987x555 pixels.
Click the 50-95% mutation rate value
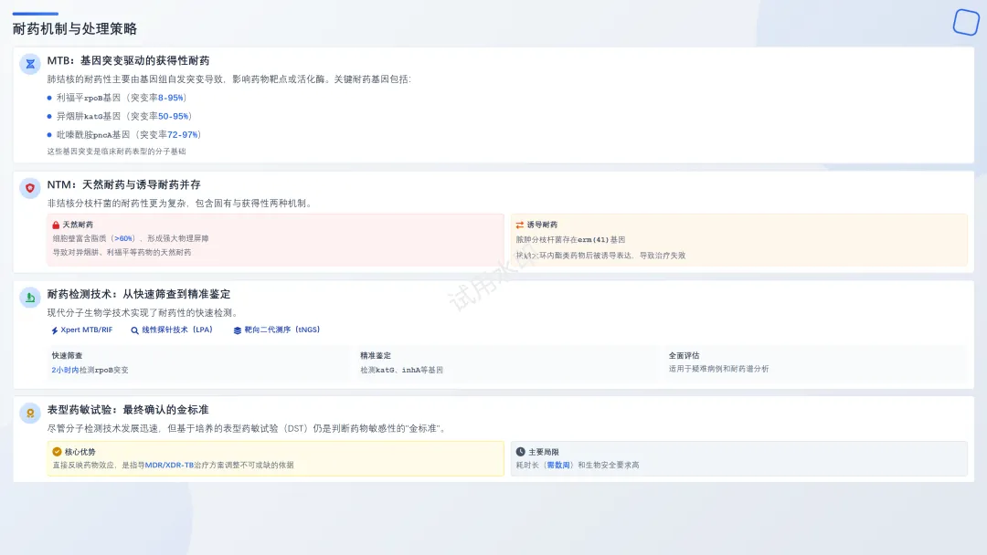pos(174,116)
